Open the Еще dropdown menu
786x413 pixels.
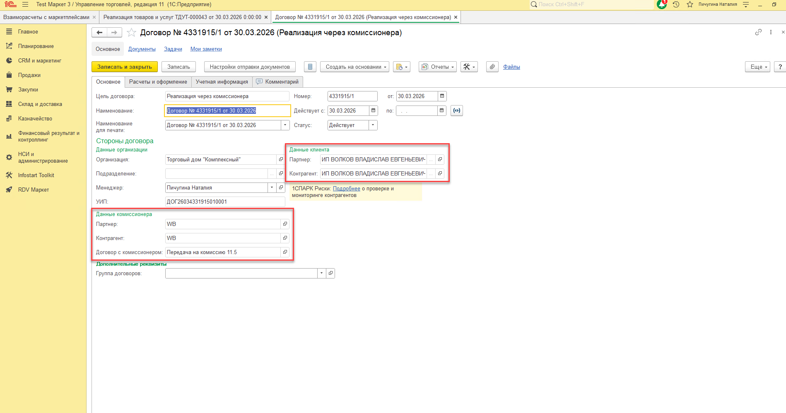pos(758,67)
